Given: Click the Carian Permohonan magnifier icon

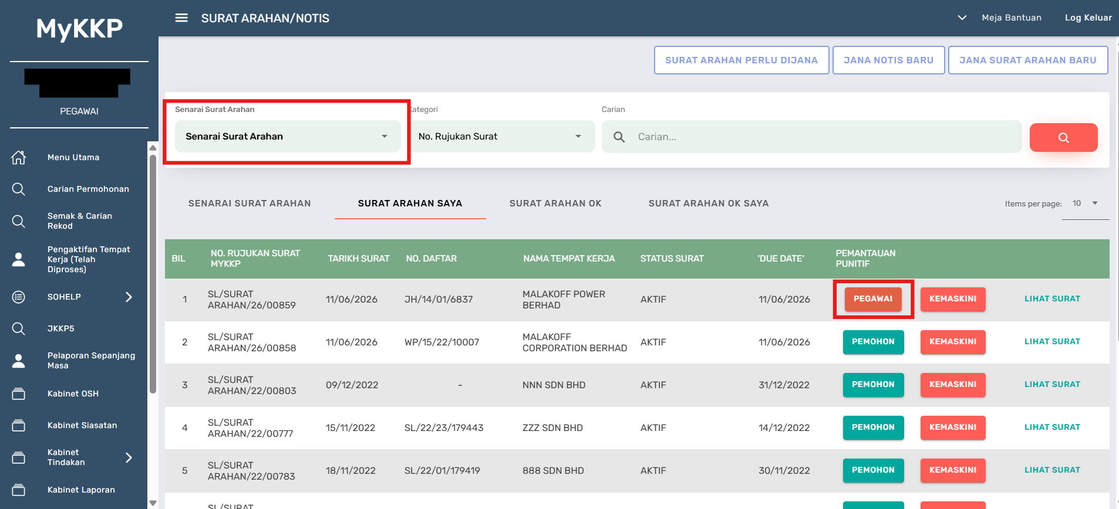Looking at the screenshot, I should tap(19, 189).
